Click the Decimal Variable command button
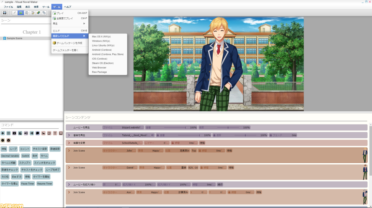Screen dimensions: 372x208 (x=10, y=156)
